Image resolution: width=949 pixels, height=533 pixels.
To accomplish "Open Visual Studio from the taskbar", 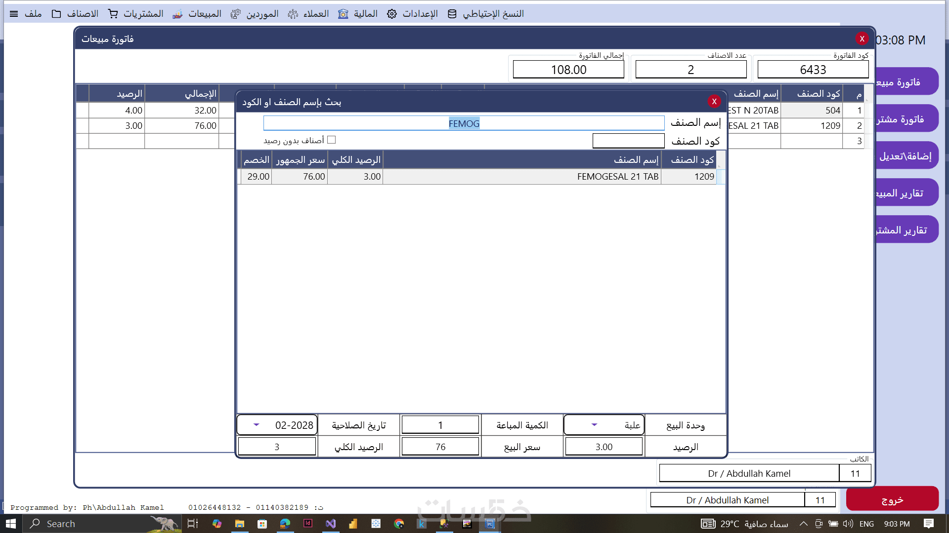I will click(x=331, y=524).
